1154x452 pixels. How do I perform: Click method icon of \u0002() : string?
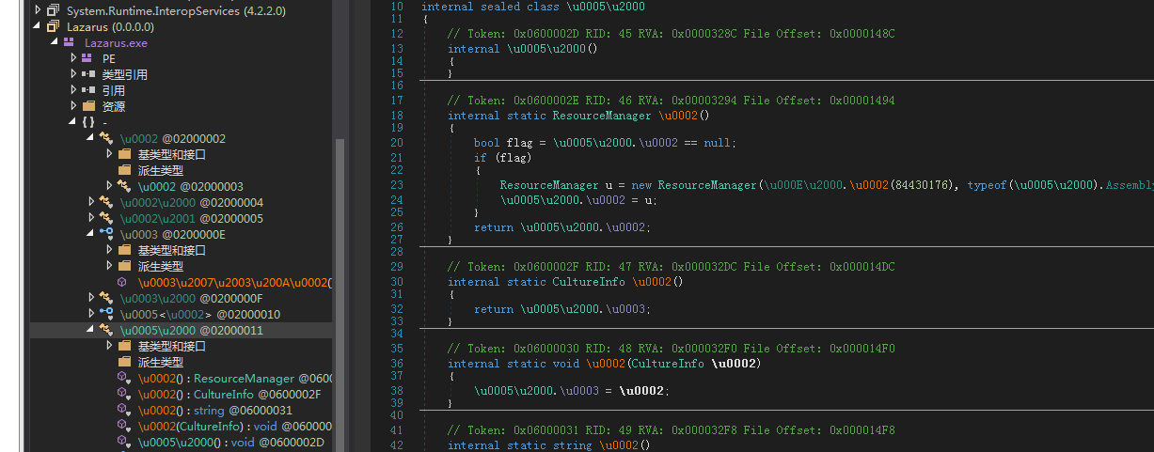123,410
